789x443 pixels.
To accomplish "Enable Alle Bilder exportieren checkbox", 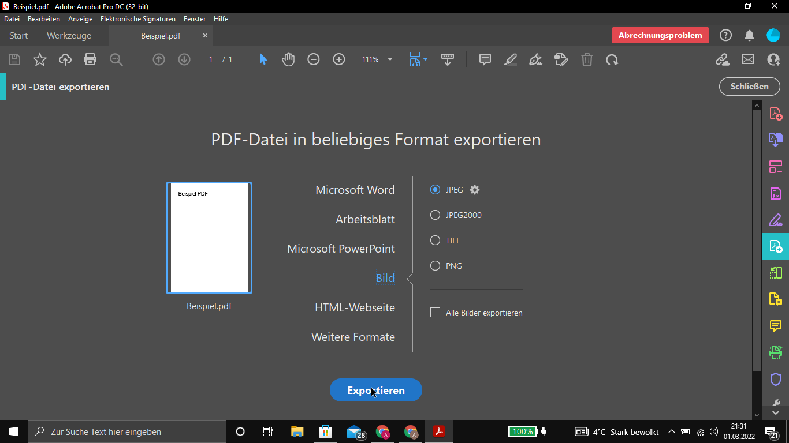I will (x=436, y=313).
